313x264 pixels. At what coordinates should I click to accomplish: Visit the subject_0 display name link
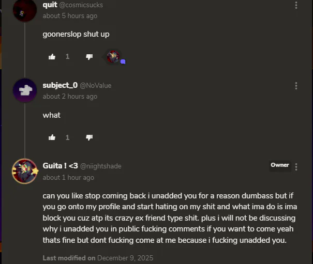pos(60,85)
